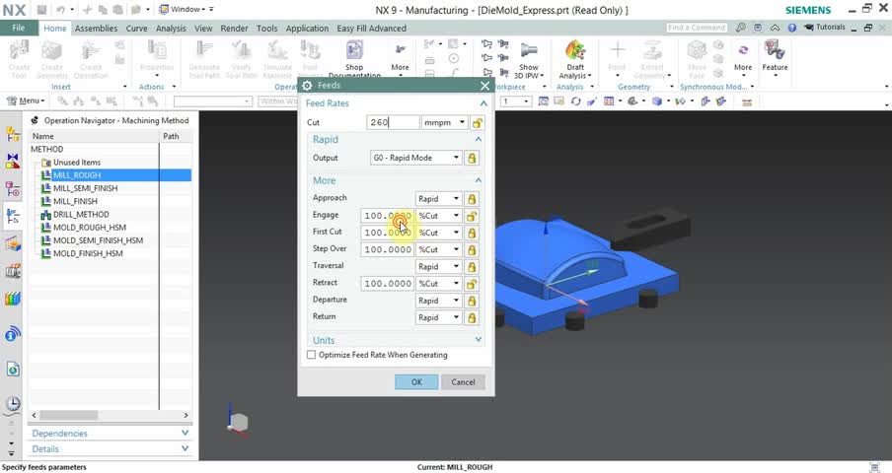Open the clock History sidebar icon
The height and width of the screenshot is (473, 892).
point(13,404)
